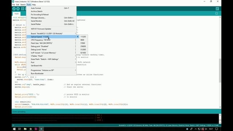Viewport: 233px width, 131px height.
Task: Click the editor scroll-down arrow
Action: [x=220, y=107]
